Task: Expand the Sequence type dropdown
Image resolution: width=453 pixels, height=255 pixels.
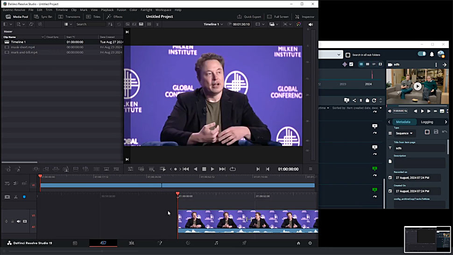Action: [404, 133]
